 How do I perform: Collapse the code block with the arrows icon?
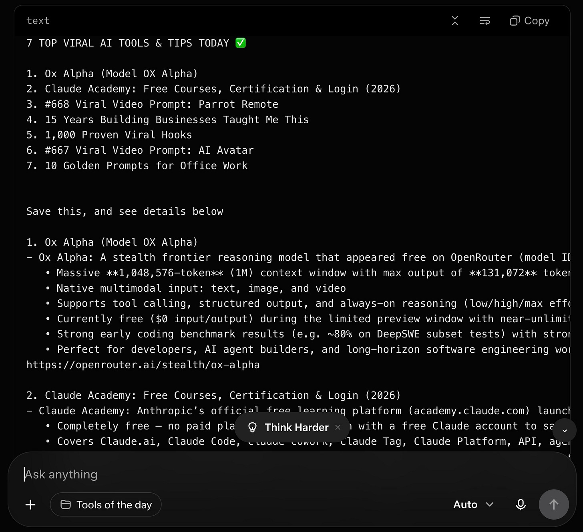tap(455, 21)
